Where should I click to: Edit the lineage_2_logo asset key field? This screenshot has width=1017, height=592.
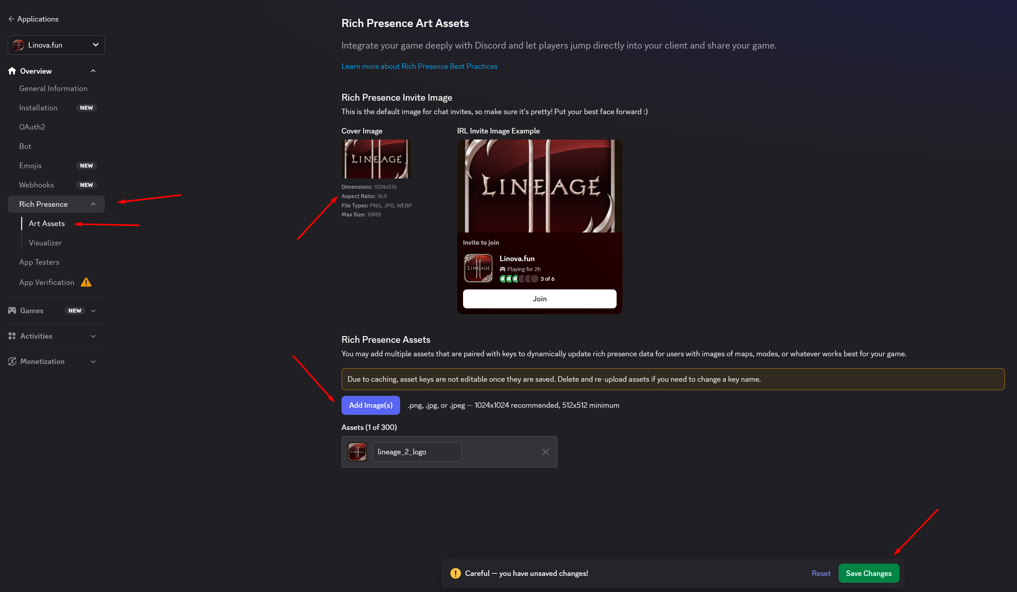point(417,452)
